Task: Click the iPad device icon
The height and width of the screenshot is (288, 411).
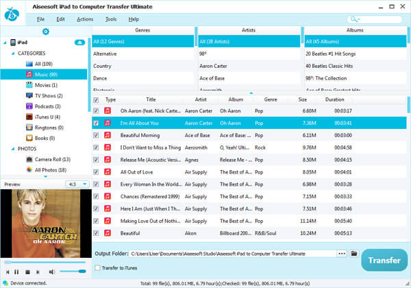Action: [13, 43]
